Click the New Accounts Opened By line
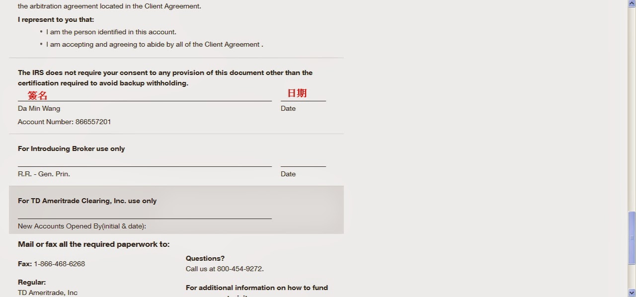Screen dimensions: 636x297 coord(145,219)
